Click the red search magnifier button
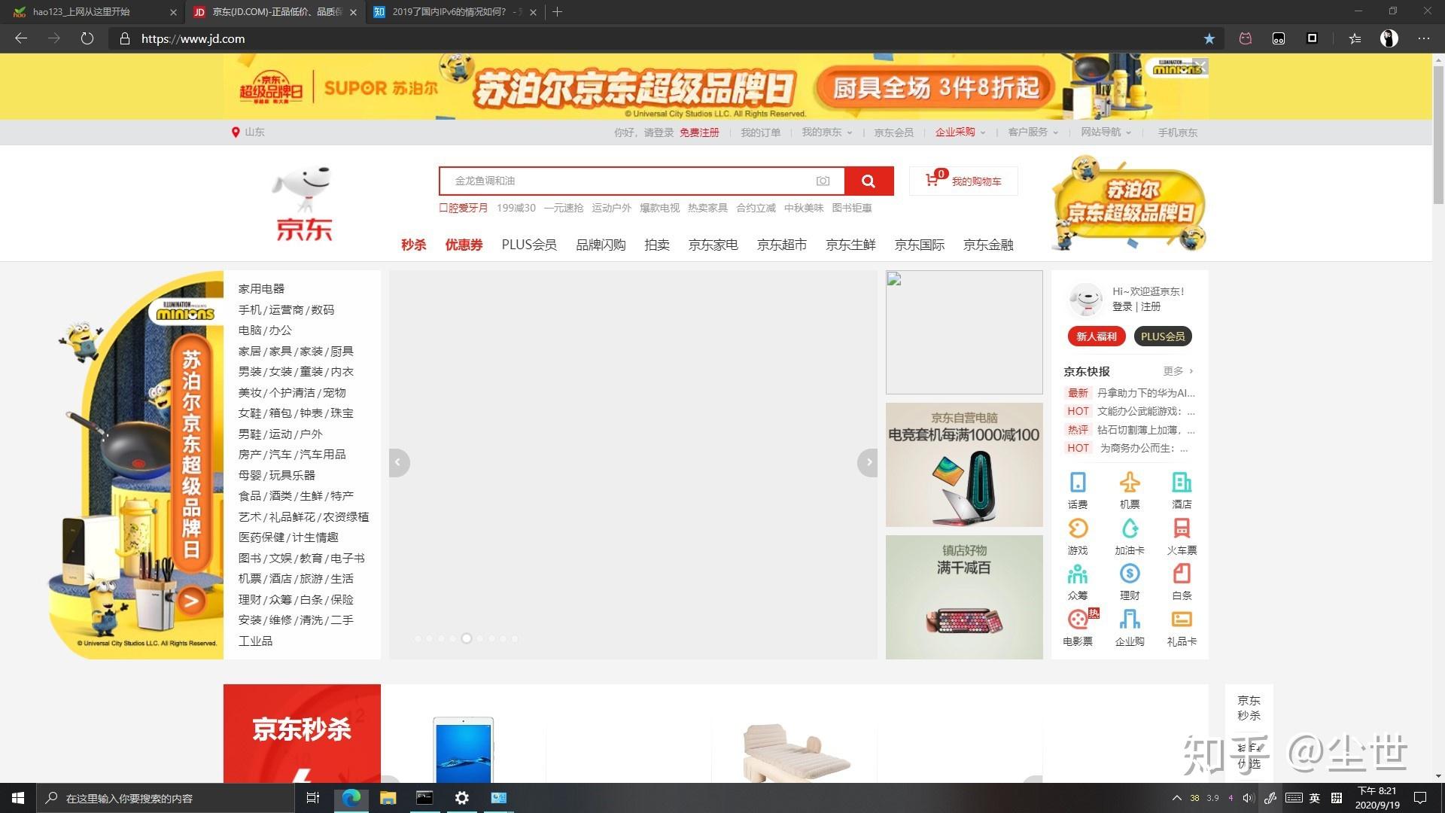The height and width of the screenshot is (813, 1445). (x=868, y=181)
